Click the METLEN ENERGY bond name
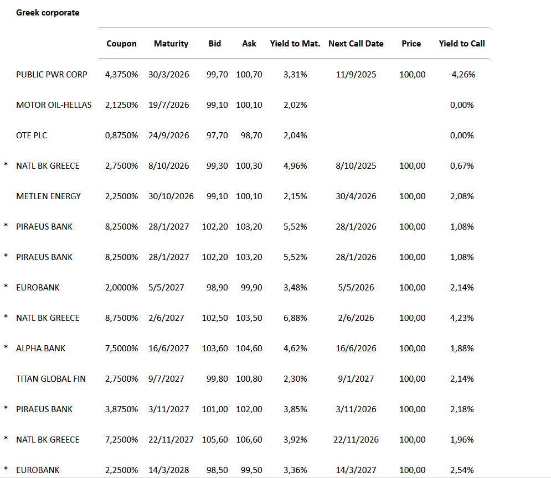The image size is (551, 478). [x=48, y=196]
